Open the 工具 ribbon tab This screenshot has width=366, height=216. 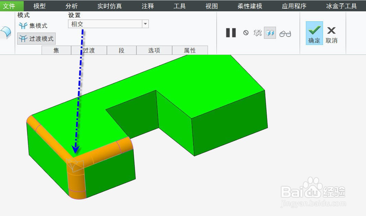179,6
